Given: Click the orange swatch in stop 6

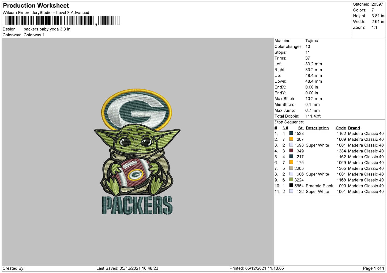Looking at the screenshot, I should tap(291, 162).
